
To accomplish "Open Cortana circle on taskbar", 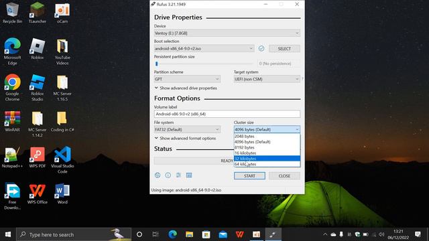I will point(139,234).
